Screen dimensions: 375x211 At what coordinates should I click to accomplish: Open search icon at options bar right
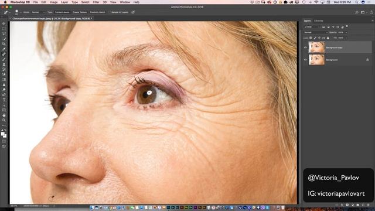click(x=357, y=12)
